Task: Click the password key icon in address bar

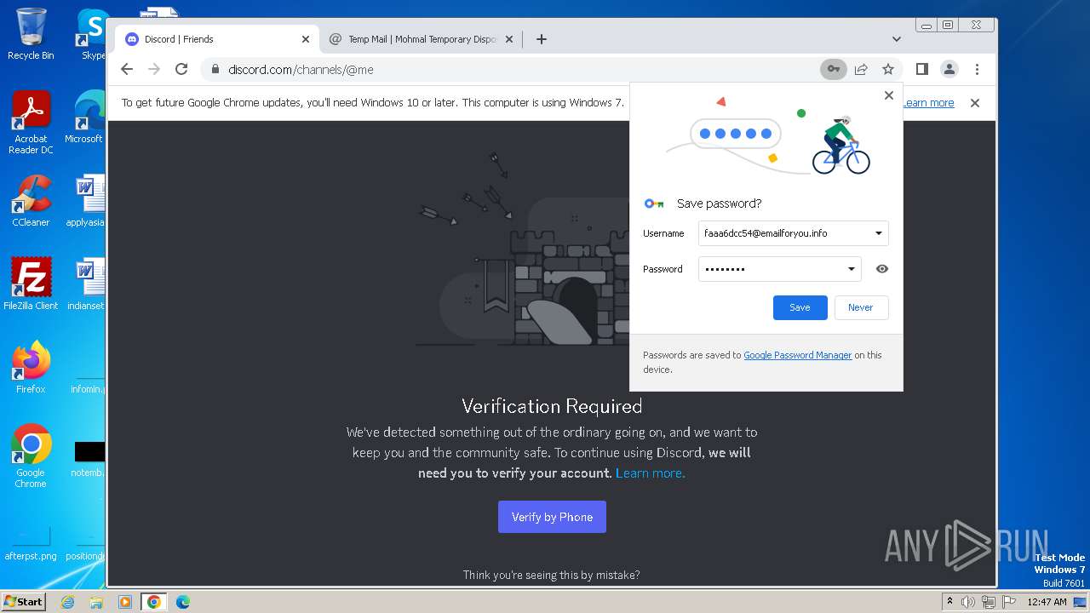Action: pyautogui.click(x=834, y=69)
